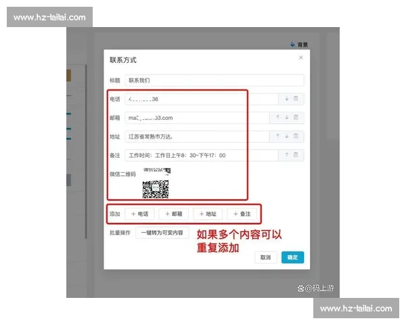Add a new 电话 entry
The width and height of the screenshot is (406, 325).
coord(139,214)
